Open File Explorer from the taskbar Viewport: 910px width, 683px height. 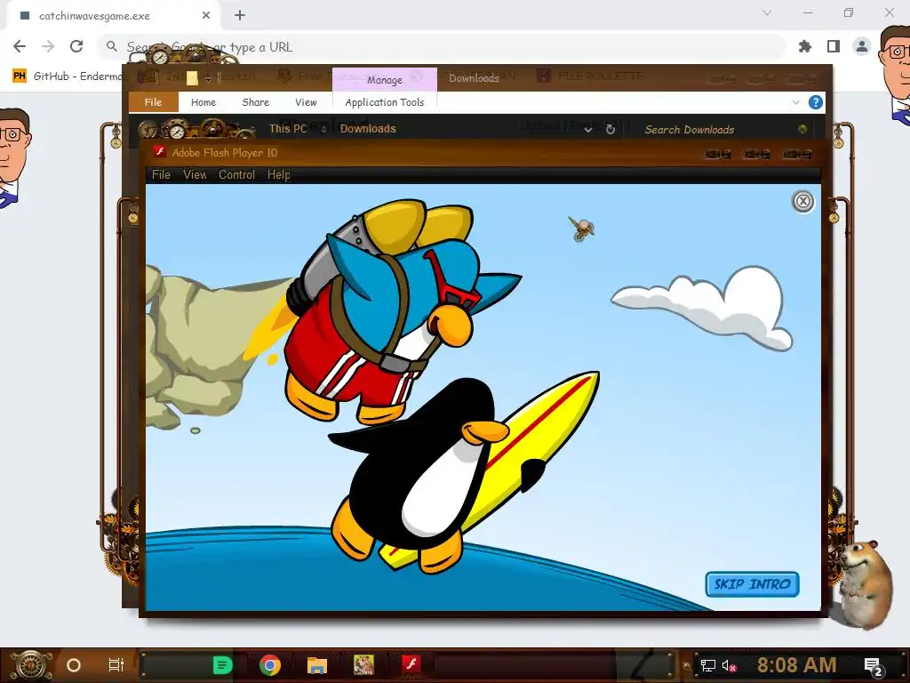pos(317,665)
